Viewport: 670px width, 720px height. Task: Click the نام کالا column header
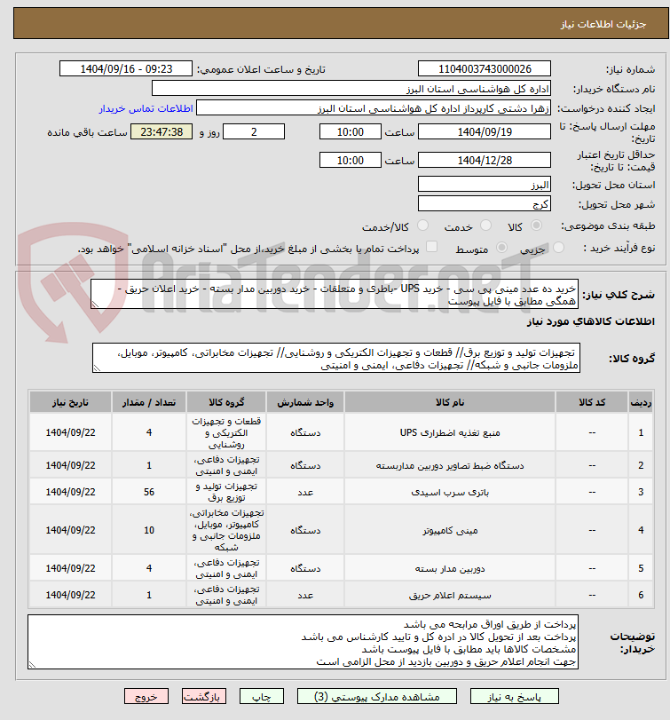[x=450, y=402]
